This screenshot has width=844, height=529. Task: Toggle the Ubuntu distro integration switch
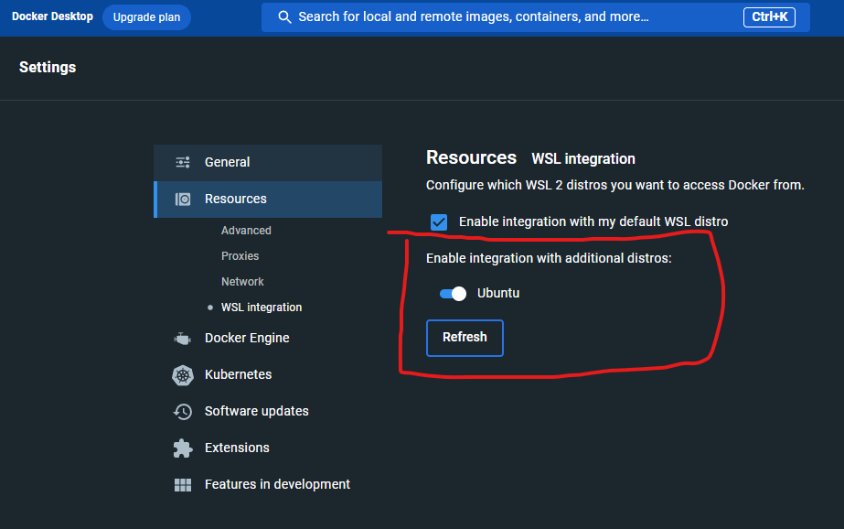pyautogui.click(x=452, y=293)
